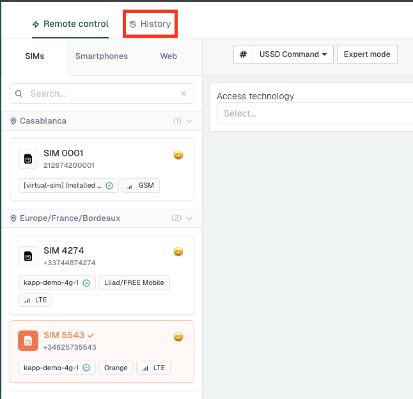Image resolution: width=413 pixels, height=399 pixels.
Task: Switch to the Remote control tab
Action: [x=70, y=24]
